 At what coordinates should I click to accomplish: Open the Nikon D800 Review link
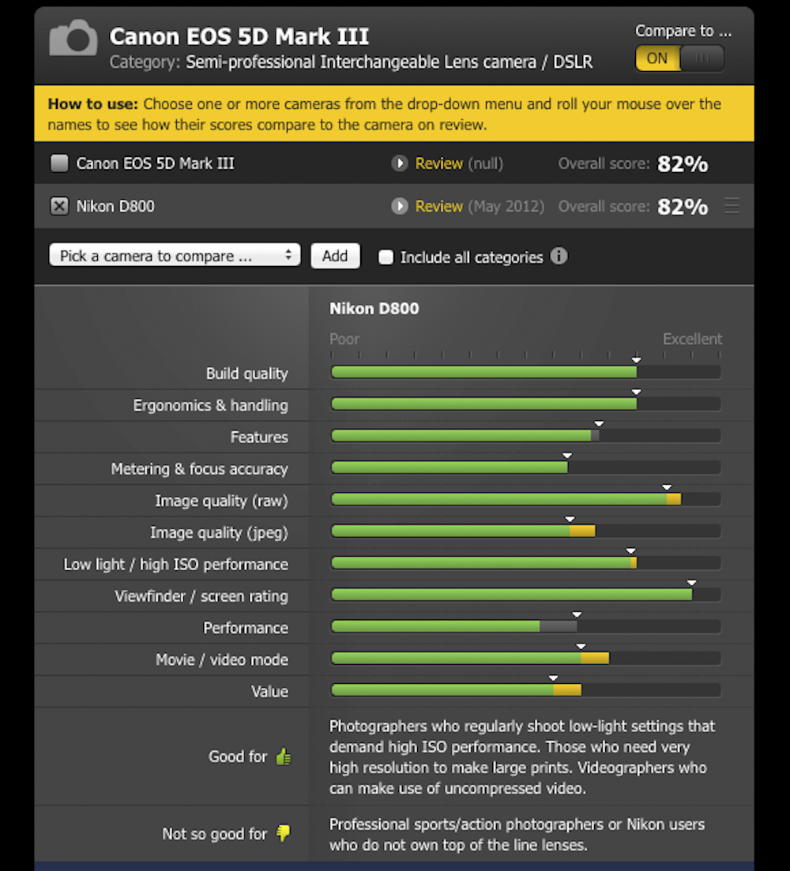[439, 206]
